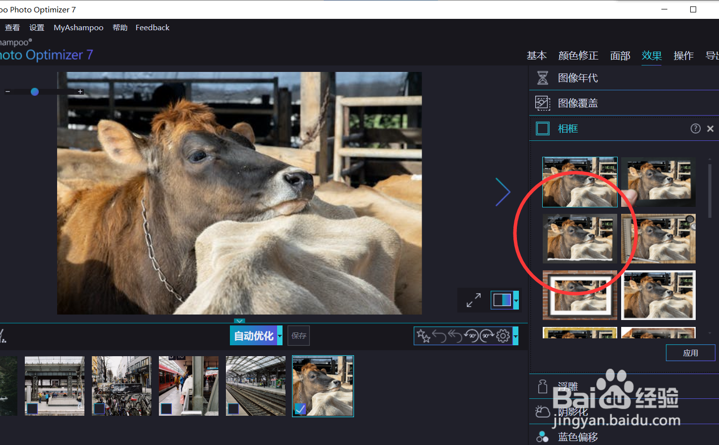Undo all changes with the double-arrow icon
Image resolution: width=719 pixels, height=445 pixels.
[455, 336]
